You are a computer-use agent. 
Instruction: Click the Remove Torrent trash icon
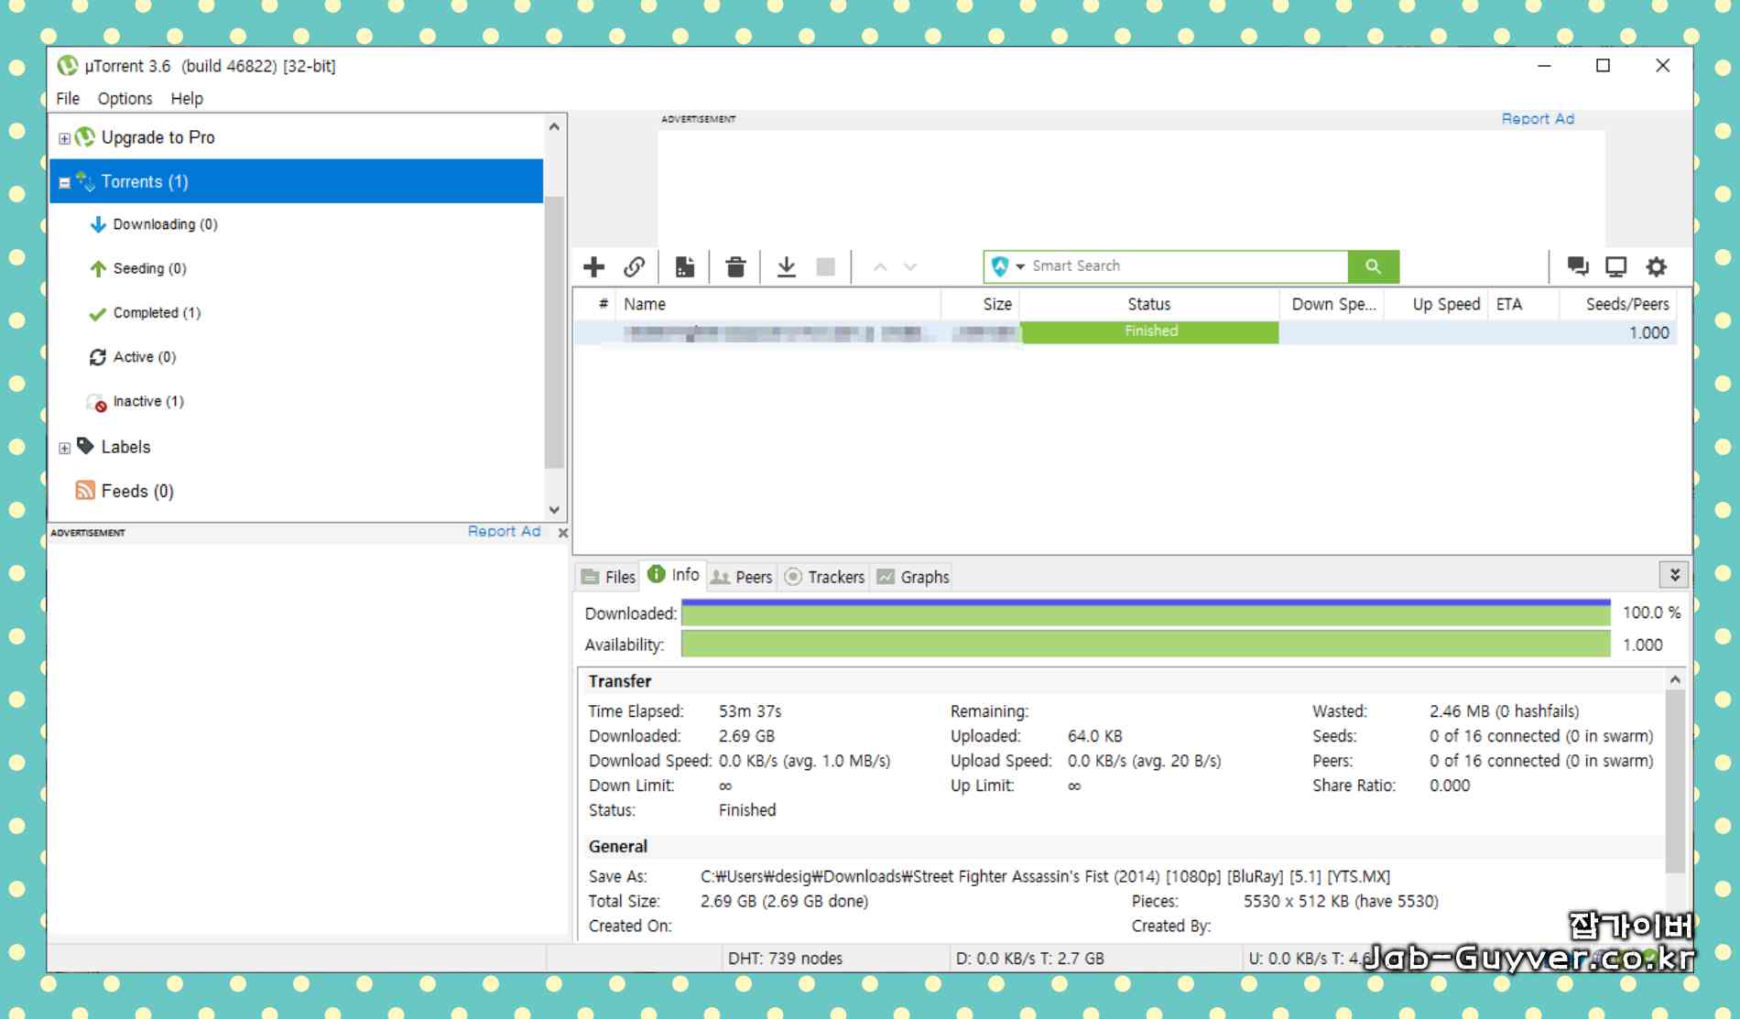tap(735, 266)
